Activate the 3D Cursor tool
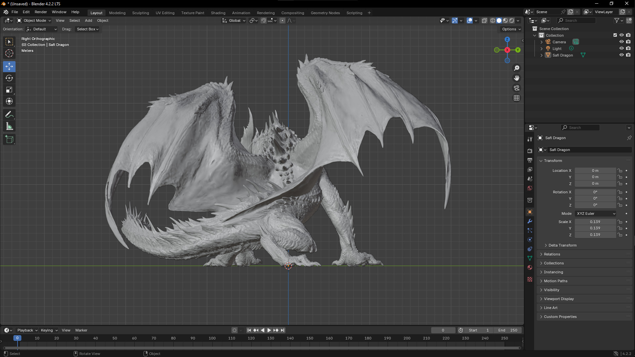 click(9, 53)
